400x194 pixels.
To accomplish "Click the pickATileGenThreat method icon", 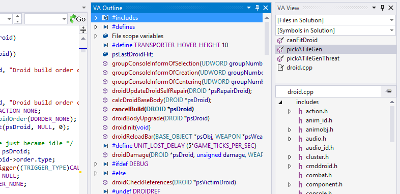I will [x=280, y=58].
